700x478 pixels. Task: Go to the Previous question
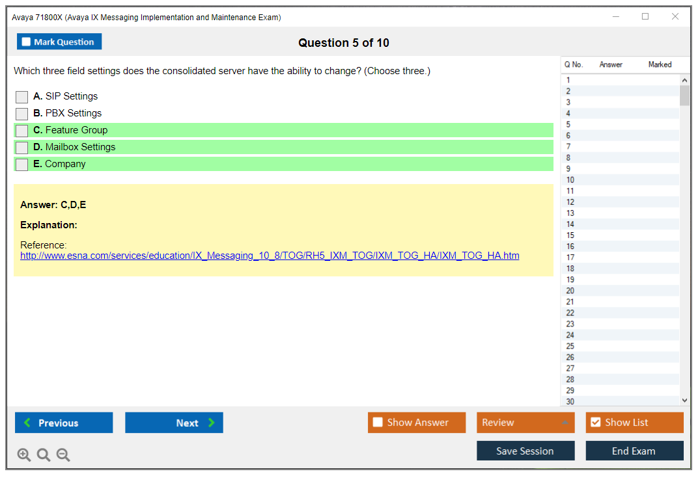pyautogui.click(x=64, y=423)
